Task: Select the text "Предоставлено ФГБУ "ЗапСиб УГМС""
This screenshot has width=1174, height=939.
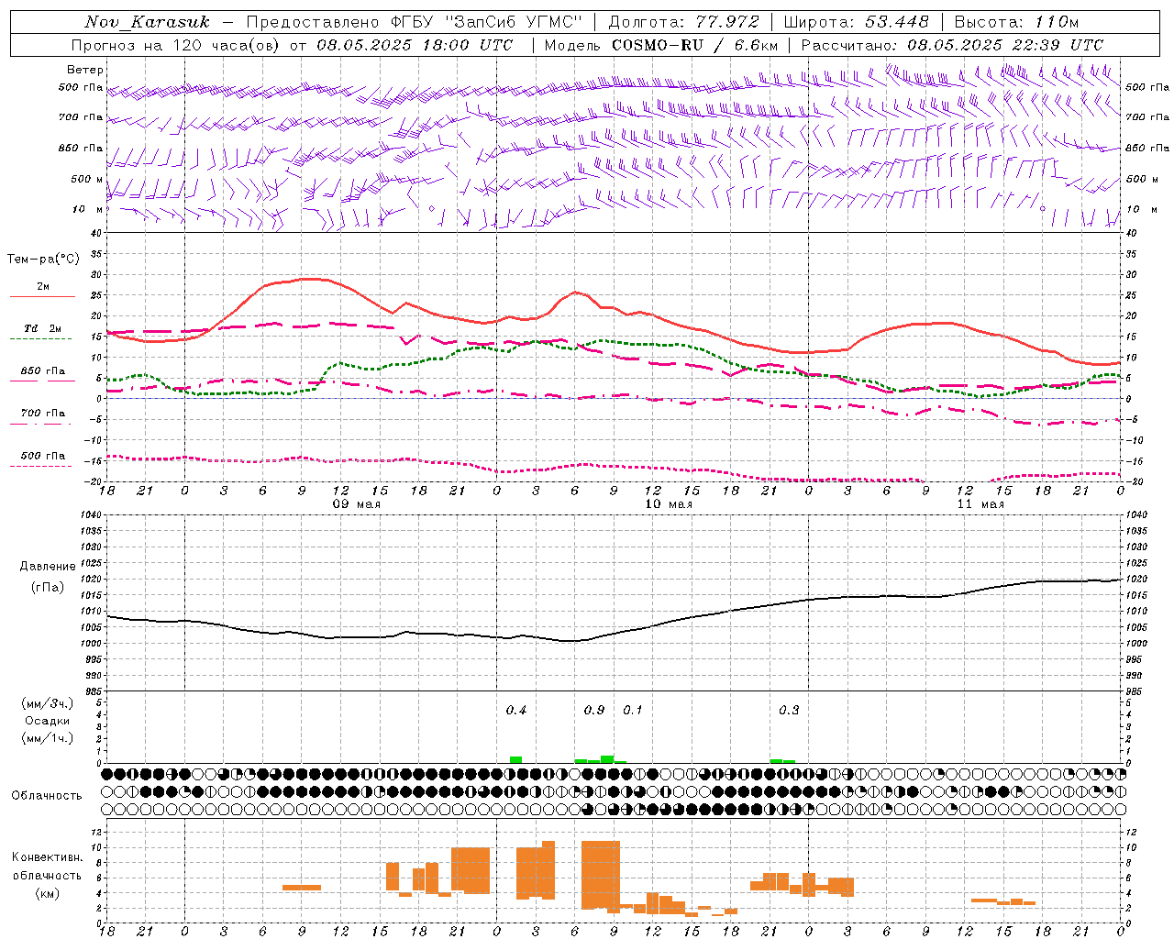Action: [x=415, y=22]
